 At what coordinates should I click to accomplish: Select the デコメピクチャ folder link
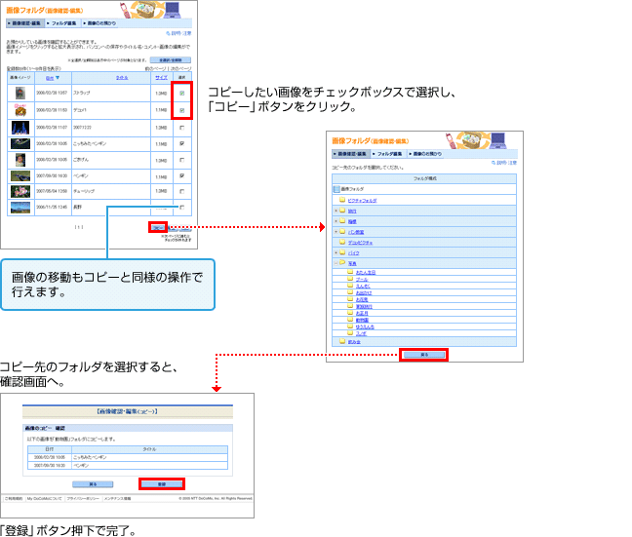[x=360, y=243]
